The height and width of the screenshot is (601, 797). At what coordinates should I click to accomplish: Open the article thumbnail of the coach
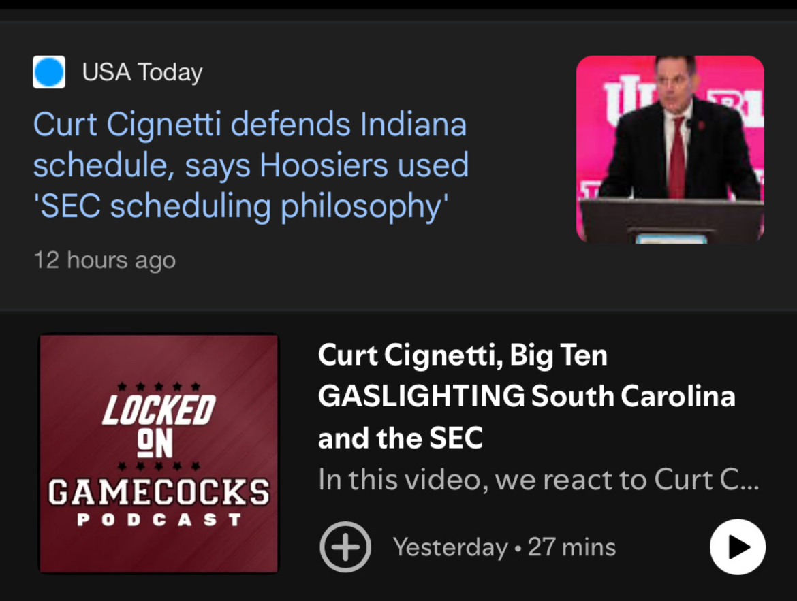point(670,149)
